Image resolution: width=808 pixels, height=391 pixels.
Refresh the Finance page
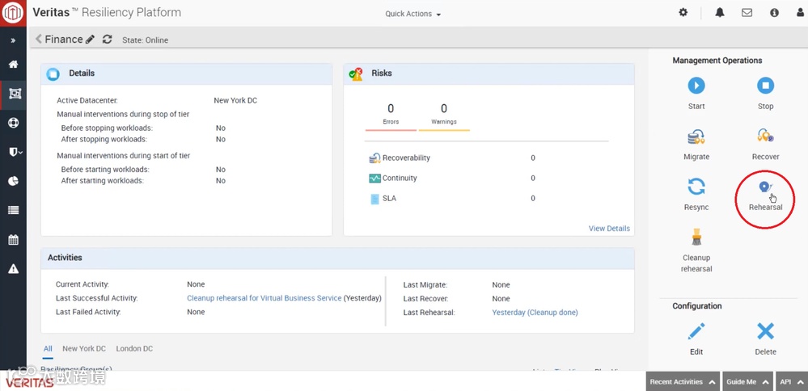click(x=108, y=39)
